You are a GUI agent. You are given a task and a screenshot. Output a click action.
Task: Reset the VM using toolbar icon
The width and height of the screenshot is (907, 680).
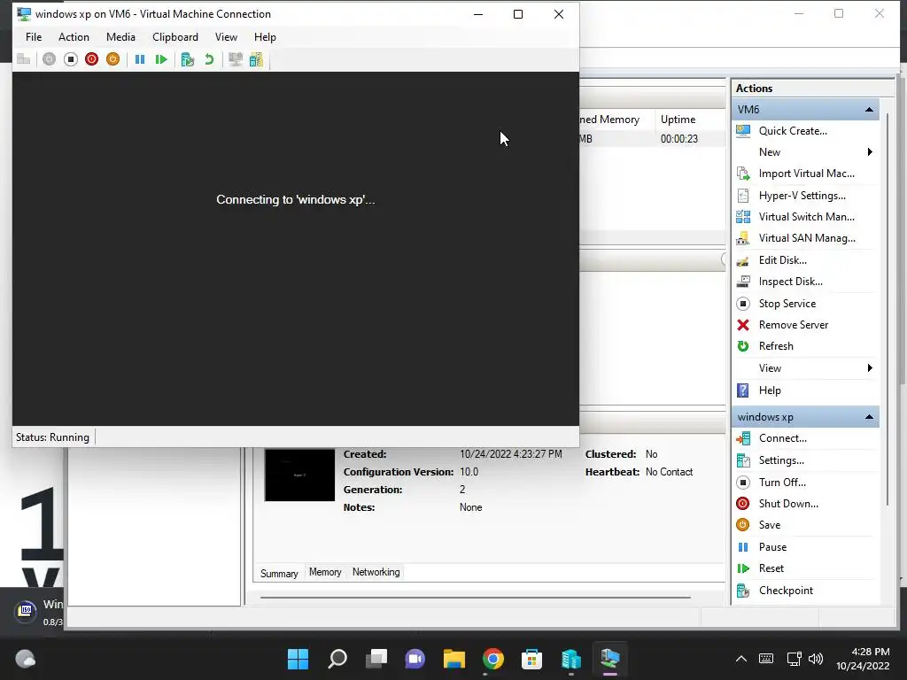pyautogui.click(x=161, y=59)
